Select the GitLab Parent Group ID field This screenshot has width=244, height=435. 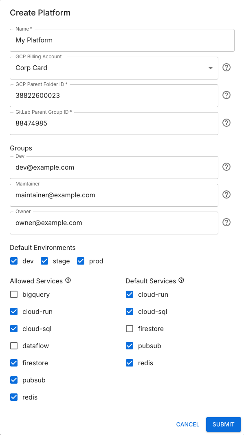[114, 123]
